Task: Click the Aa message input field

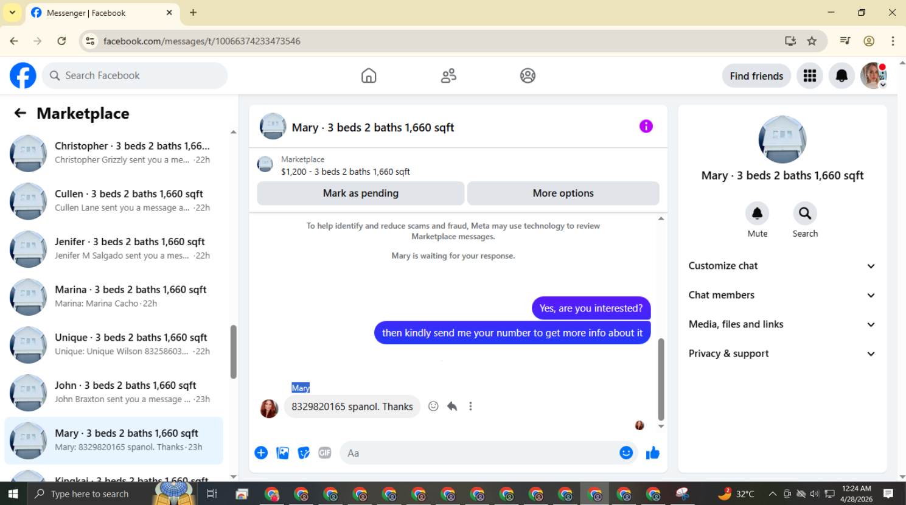Action: tap(489, 453)
